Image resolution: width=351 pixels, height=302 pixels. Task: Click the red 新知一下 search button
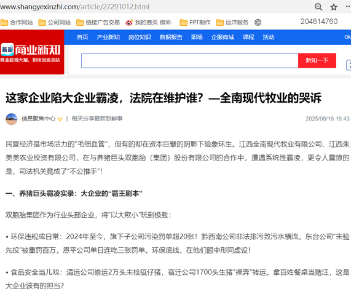pos(317,60)
